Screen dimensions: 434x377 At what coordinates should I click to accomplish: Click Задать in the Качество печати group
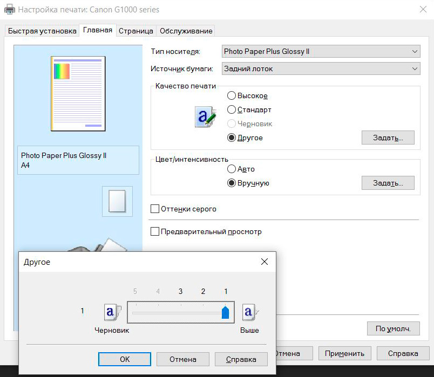click(x=388, y=138)
